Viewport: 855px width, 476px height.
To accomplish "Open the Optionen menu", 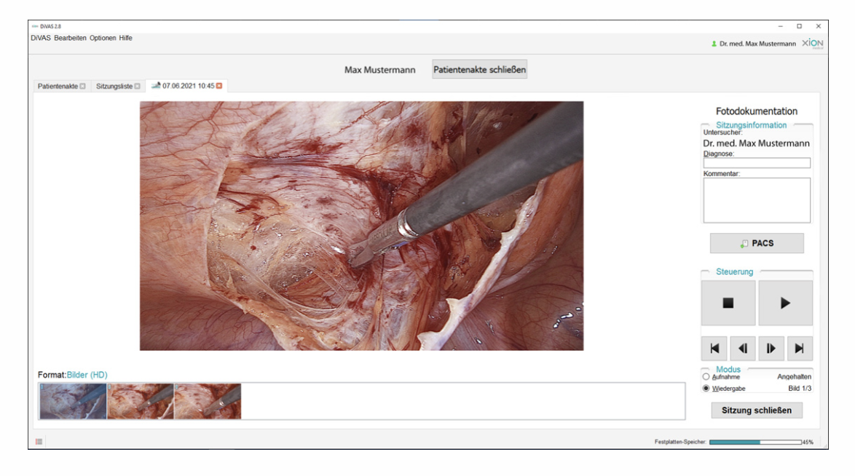I will coord(103,38).
